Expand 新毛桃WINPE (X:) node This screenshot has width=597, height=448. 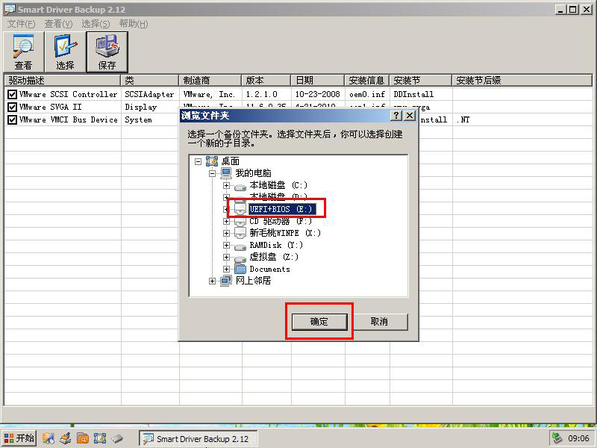tap(227, 233)
